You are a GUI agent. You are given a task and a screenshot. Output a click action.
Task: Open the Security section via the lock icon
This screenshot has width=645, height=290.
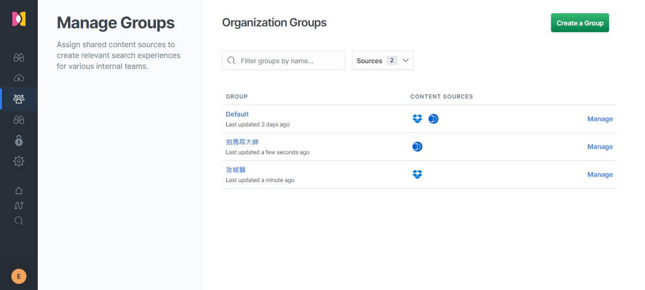tap(19, 140)
